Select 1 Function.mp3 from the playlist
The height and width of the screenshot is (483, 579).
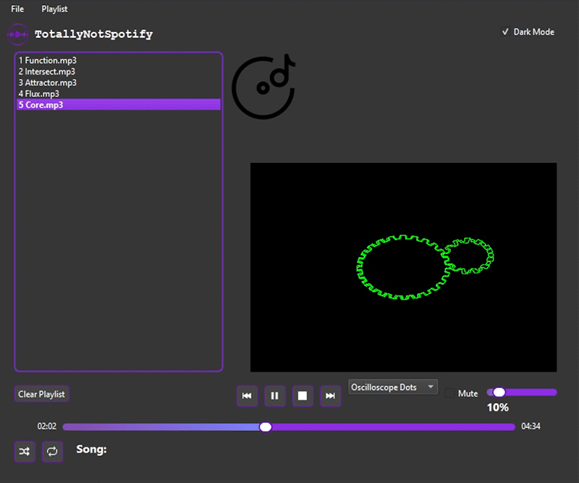tap(47, 60)
